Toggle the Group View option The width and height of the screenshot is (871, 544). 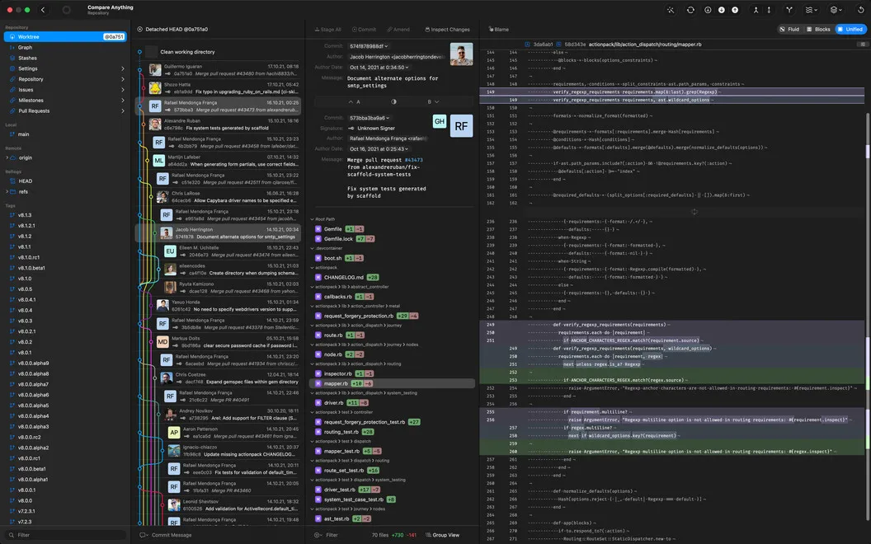[x=442, y=535]
